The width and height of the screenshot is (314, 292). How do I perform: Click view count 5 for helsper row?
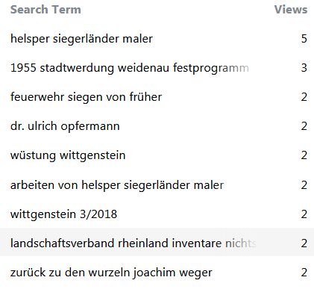click(304, 39)
